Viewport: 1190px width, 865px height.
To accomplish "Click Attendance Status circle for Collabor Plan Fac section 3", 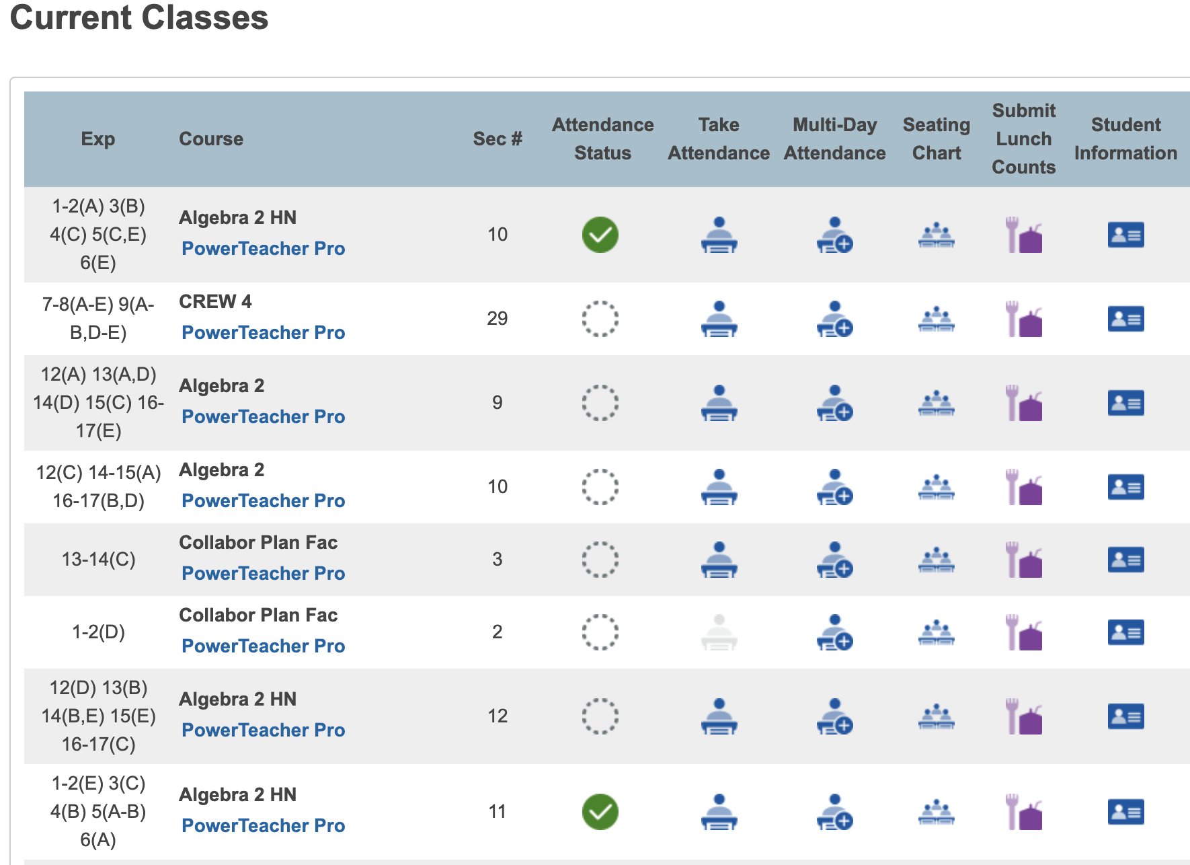I will 600,559.
